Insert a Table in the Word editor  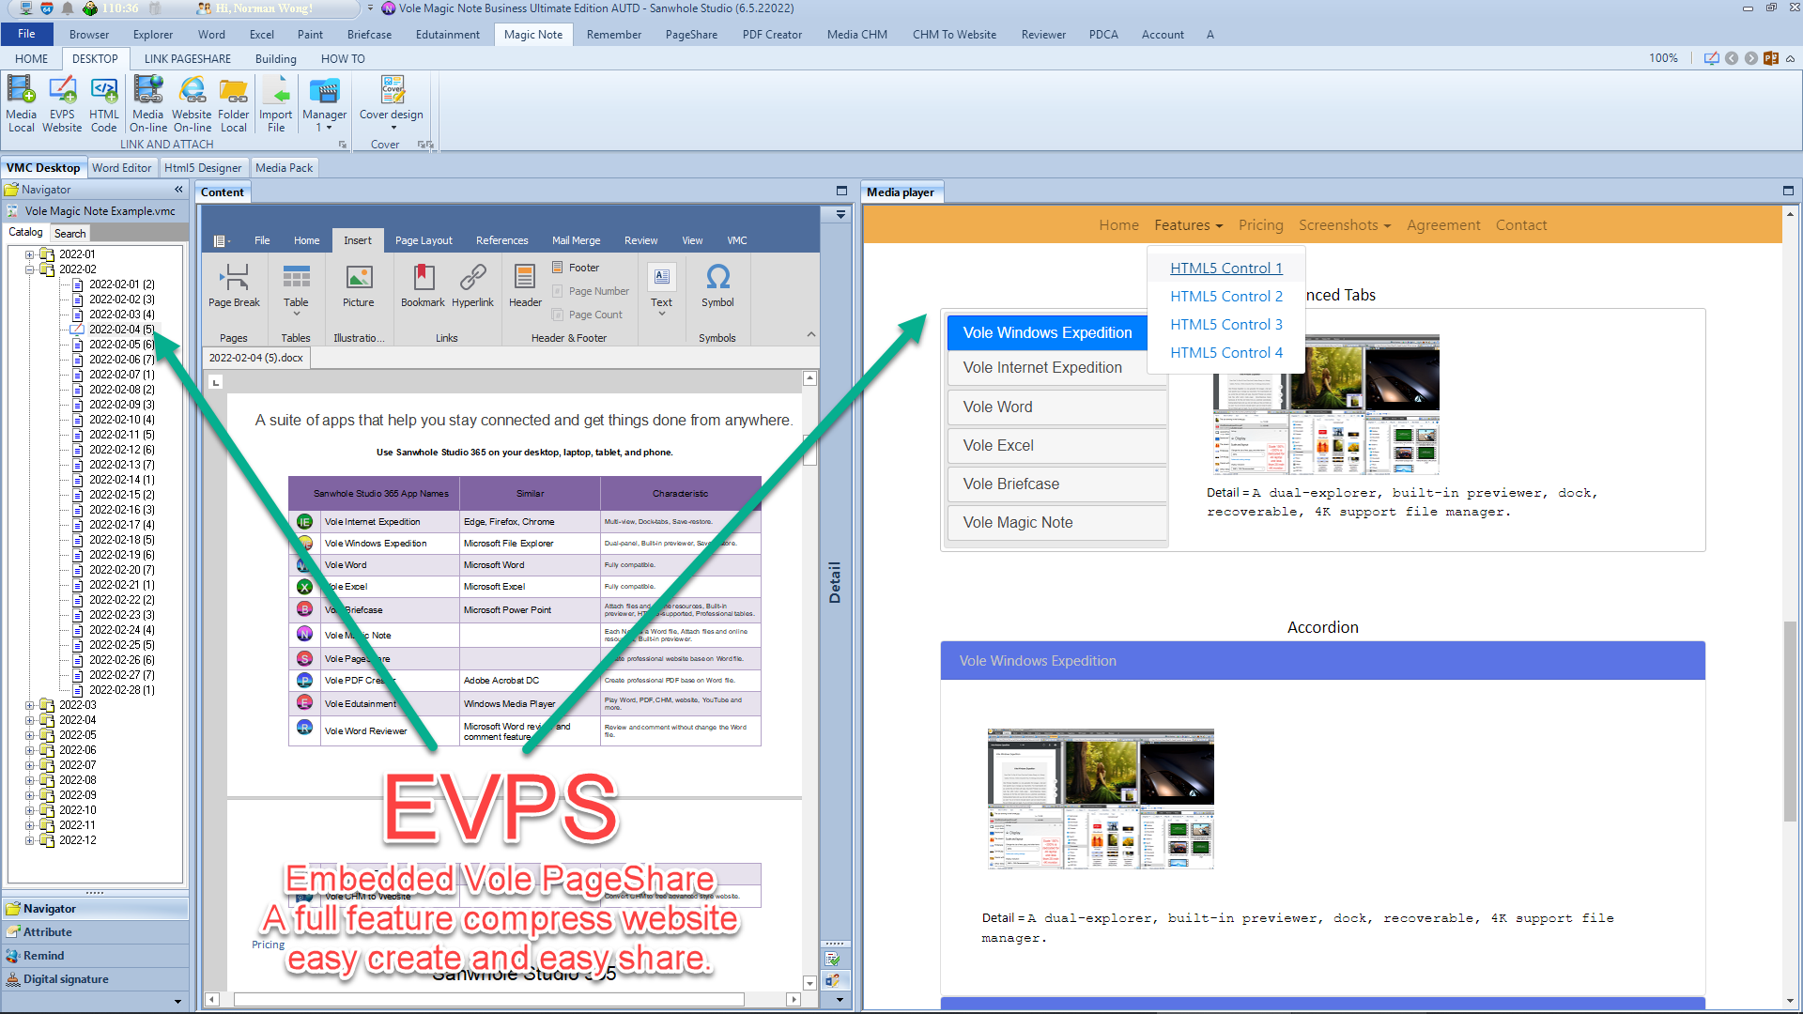click(296, 286)
